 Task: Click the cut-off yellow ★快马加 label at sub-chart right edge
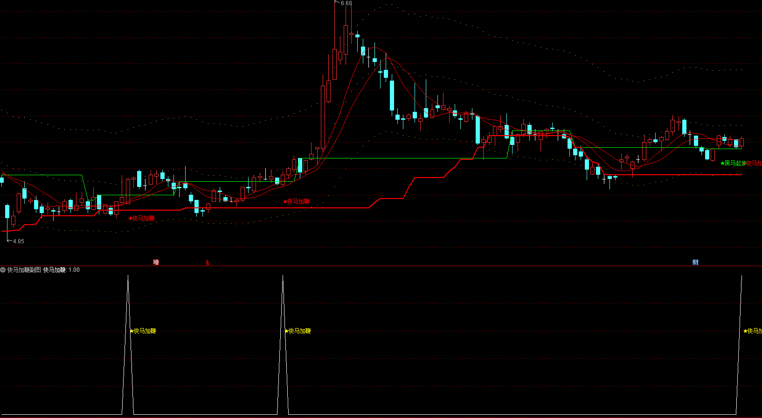pyautogui.click(x=752, y=331)
